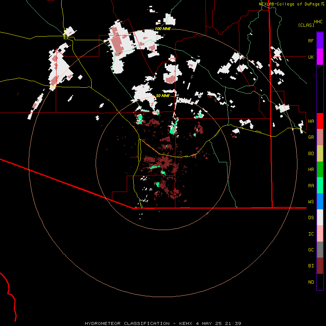
Task: Click the "4 MAY 25" date text
Action: click(x=208, y=323)
